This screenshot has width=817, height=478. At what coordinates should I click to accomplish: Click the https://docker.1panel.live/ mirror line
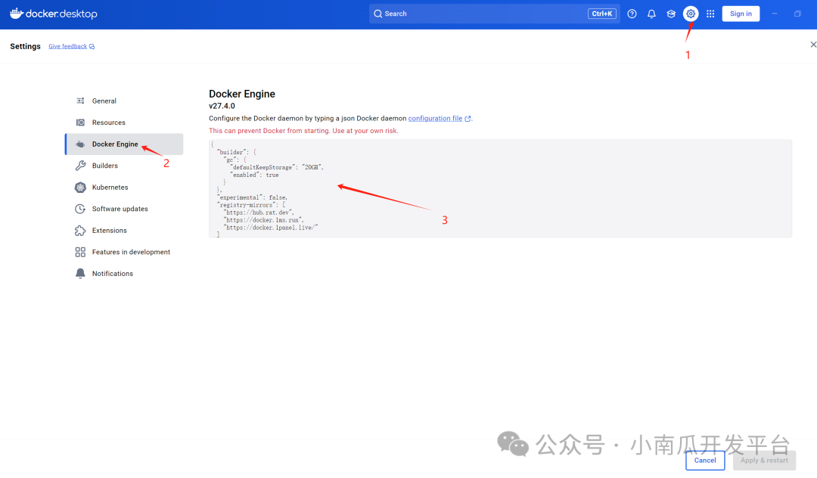pos(270,228)
